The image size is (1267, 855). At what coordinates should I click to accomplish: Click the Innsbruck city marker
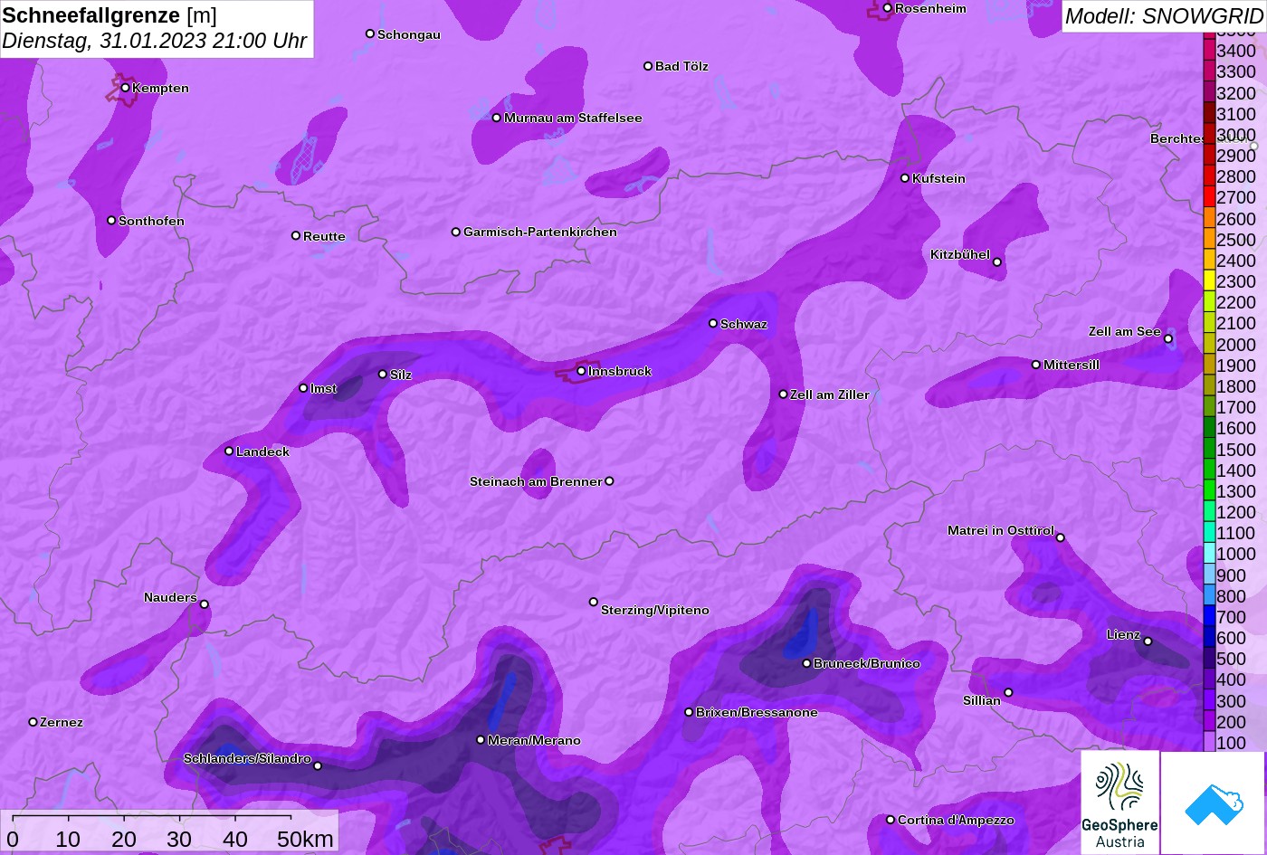582,371
